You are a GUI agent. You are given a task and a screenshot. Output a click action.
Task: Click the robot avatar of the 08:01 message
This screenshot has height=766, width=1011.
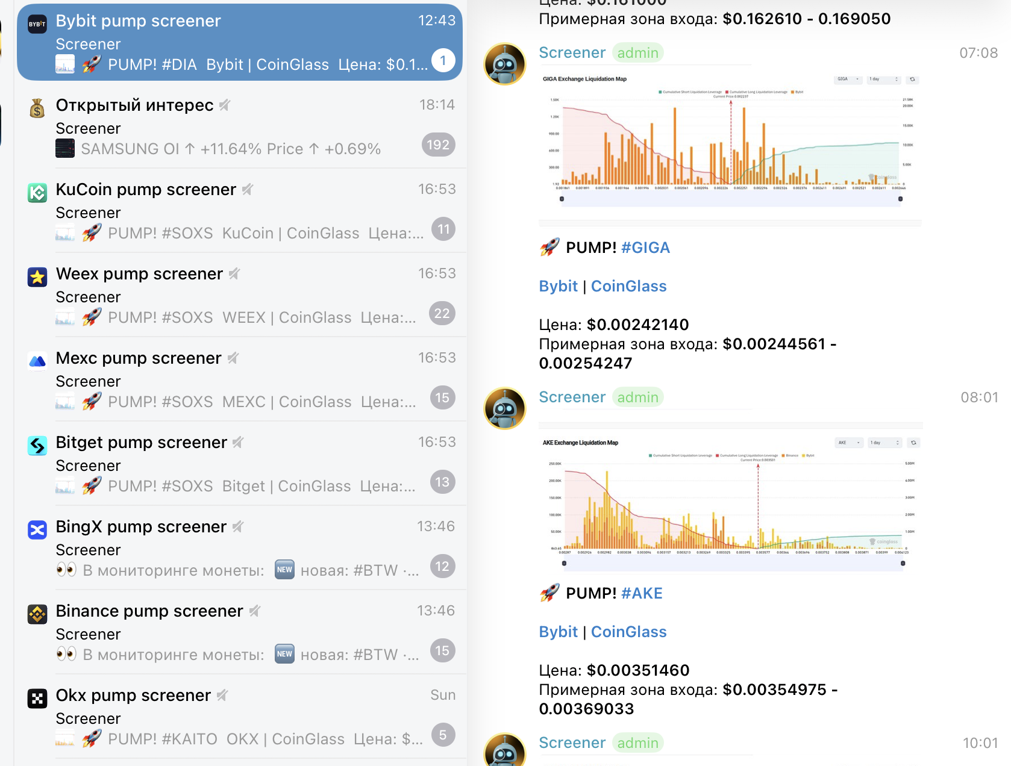point(505,408)
